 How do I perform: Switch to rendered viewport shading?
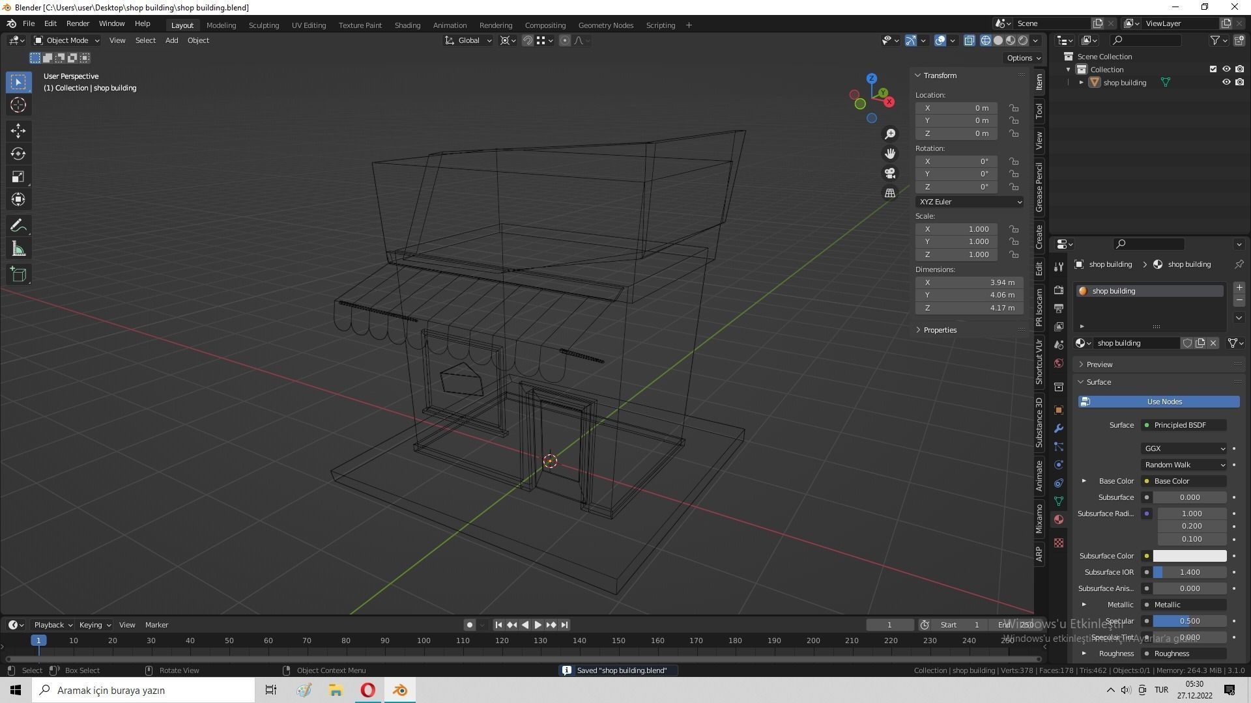pyautogui.click(x=1023, y=40)
